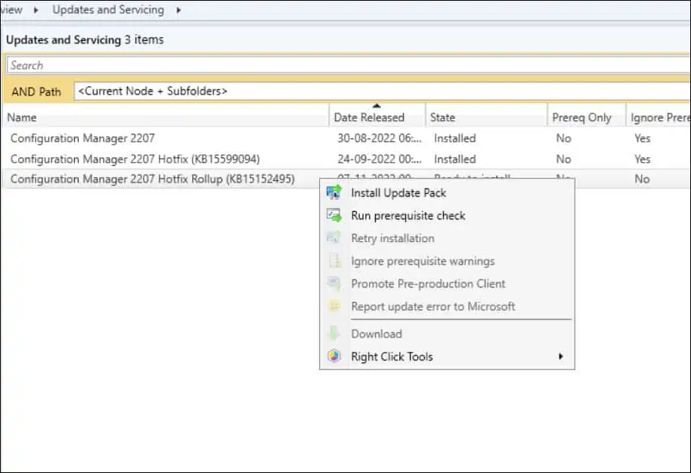Select the Configuration Manager 2207 row
691x473 pixels.
coord(346,138)
